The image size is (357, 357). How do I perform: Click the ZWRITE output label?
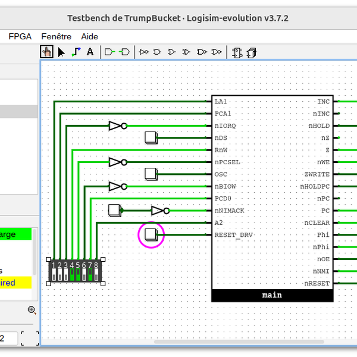317,174
